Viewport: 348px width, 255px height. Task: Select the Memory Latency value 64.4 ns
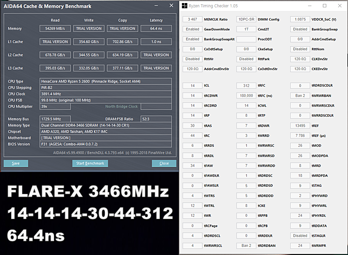[x=156, y=29]
